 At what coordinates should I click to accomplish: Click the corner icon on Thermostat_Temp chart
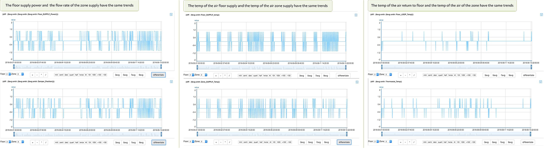tap(541, 82)
